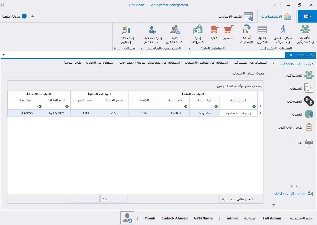Click filter field under سعر البيع

pyautogui.click(x=85, y=107)
